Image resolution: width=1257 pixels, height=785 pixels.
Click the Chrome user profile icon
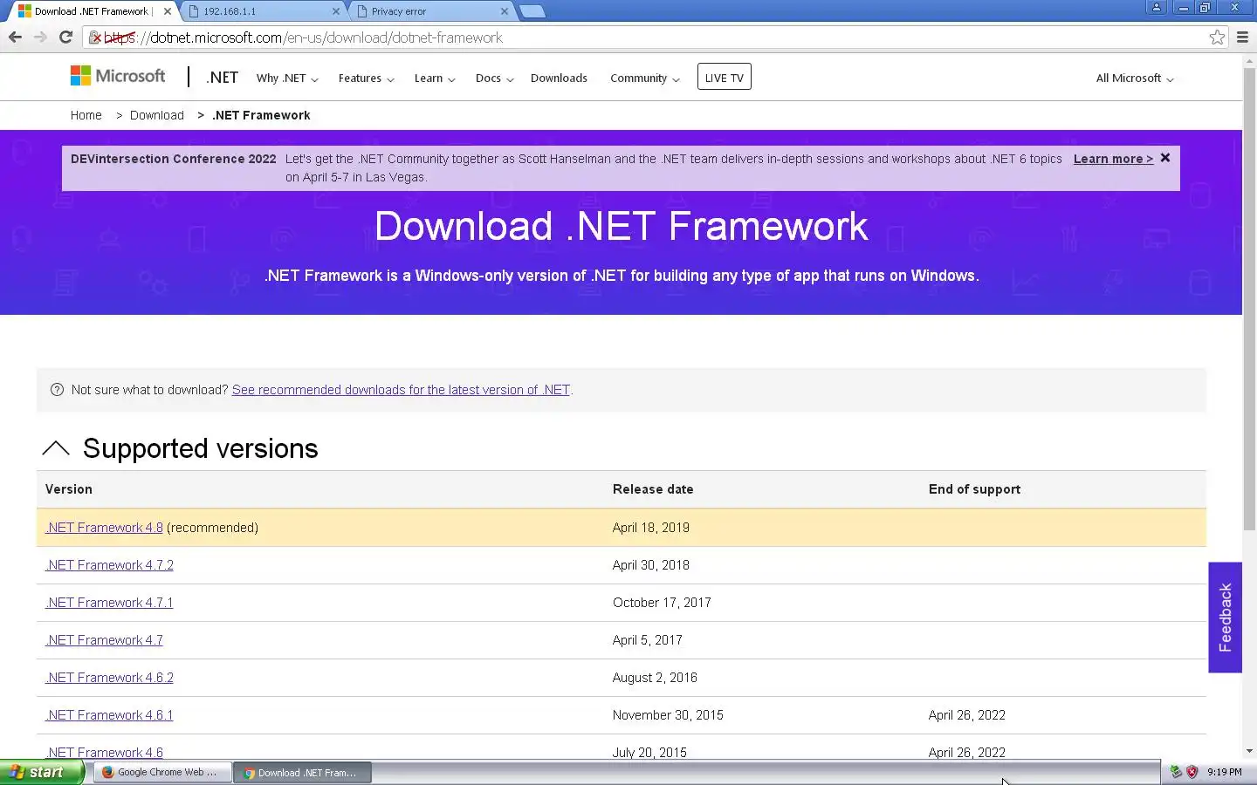tap(1157, 7)
